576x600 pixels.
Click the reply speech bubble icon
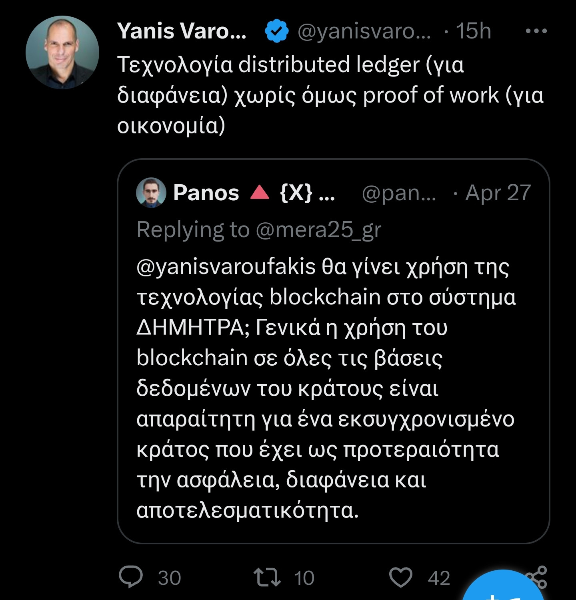click(131, 577)
